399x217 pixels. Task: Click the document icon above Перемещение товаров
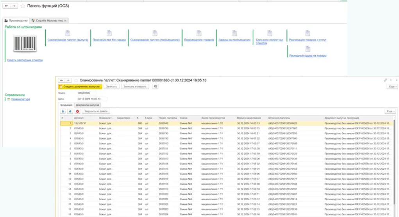199,33
